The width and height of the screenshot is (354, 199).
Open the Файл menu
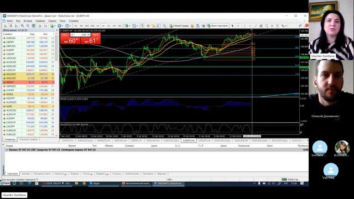tap(10, 21)
